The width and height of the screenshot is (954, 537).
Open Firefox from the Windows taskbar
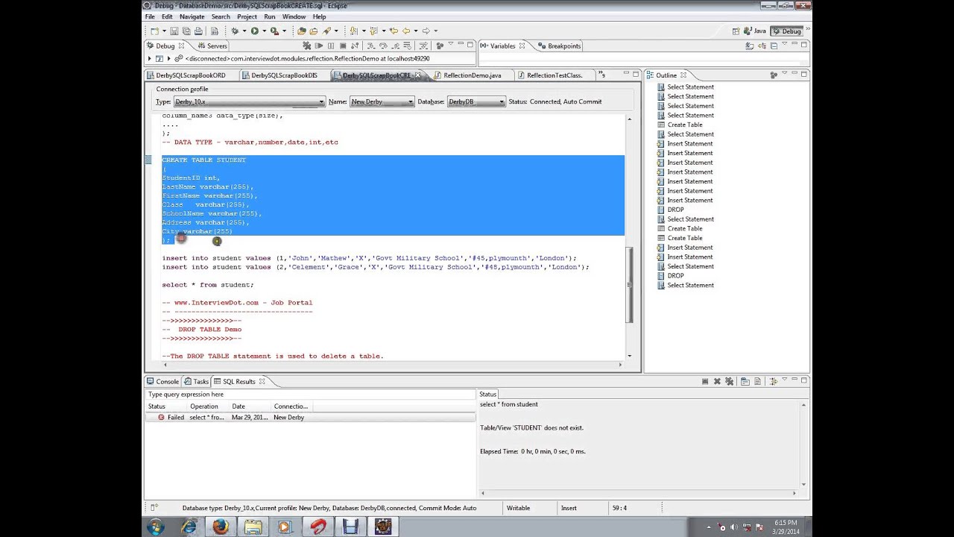point(221,527)
